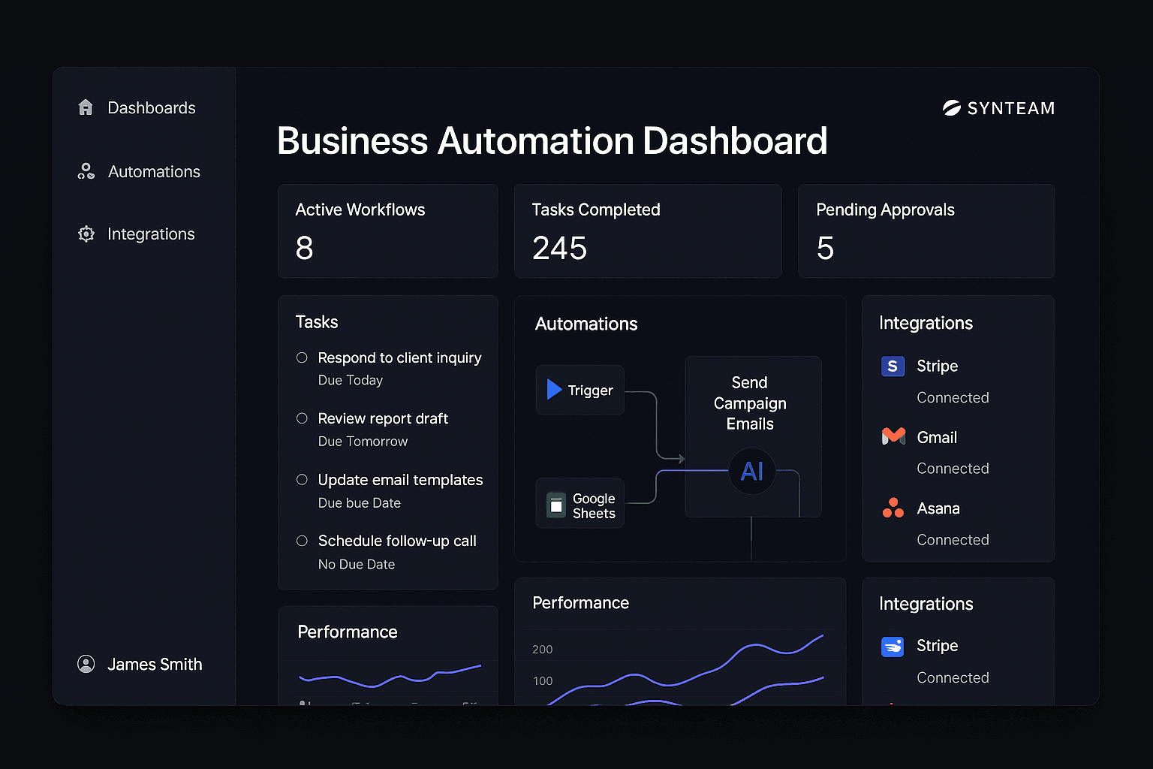The image size is (1153, 769).
Task: Open the Send Campaign Emails node
Action: coord(751,403)
